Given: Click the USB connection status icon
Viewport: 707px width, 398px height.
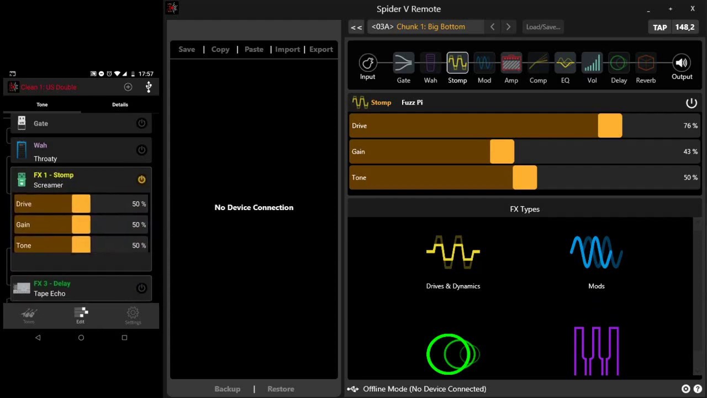Looking at the screenshot, I should 353,389.
